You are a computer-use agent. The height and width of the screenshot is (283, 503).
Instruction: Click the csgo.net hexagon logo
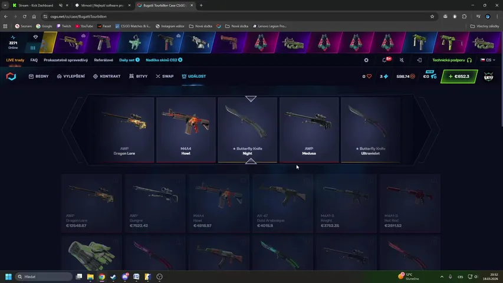[x=11, y=77]
